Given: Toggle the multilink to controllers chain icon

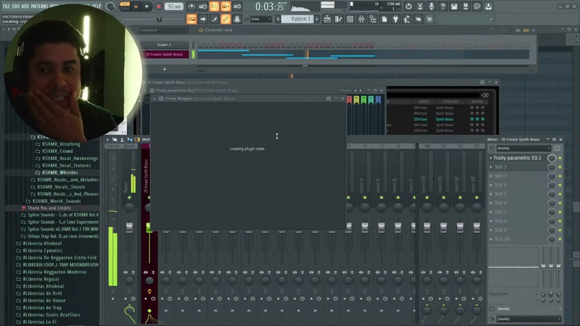Looking at the screenshot, I should click(225, 19).
